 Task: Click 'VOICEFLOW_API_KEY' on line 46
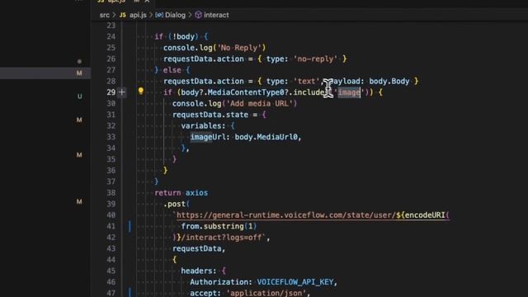click(295, 282)
